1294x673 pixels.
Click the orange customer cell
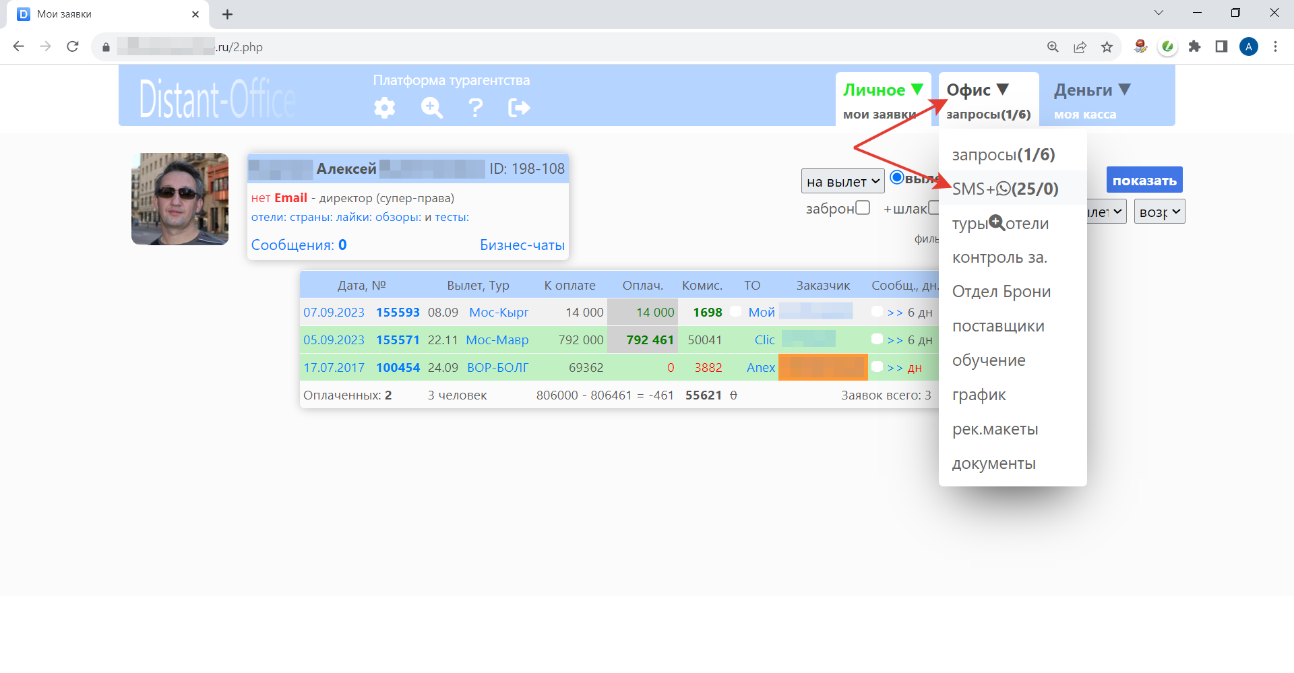[x=823, y=367]
